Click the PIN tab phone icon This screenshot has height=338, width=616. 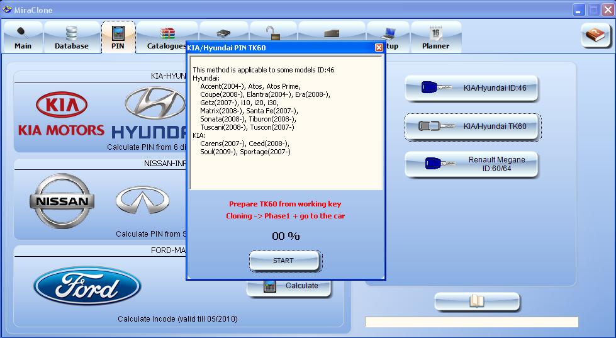tap(118, 33)
